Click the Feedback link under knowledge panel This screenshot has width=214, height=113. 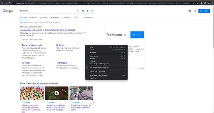tap(141, 69)
